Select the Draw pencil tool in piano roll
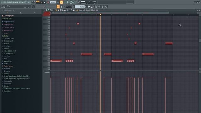 coord(56,10)
